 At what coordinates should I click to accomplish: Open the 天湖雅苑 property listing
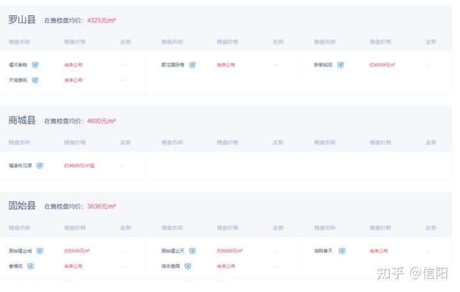(x=18, y=80)
